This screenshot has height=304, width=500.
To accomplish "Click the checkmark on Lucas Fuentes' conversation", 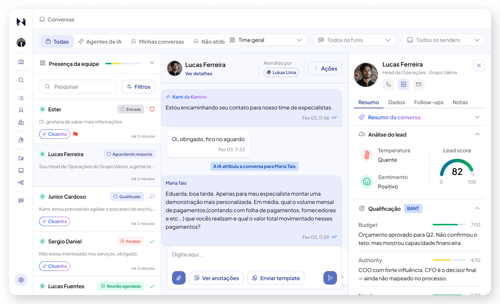I will point(152,286).
